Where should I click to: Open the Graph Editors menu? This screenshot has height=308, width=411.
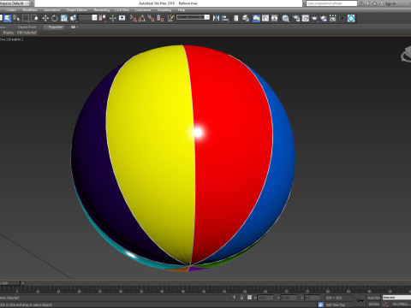[77, 10]
